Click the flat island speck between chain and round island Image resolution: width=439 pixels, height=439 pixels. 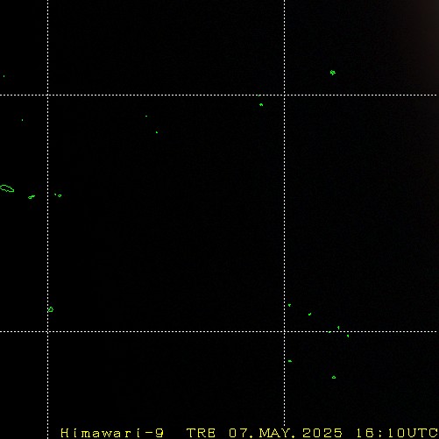click(x=290, y=361)
